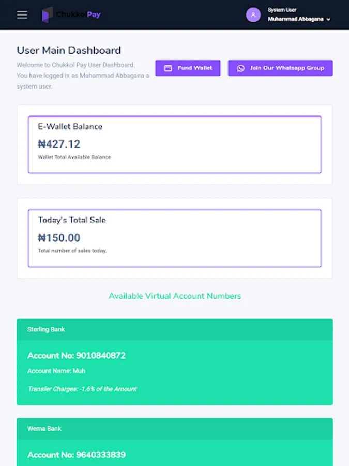
Task: Click the Transfer Charges note
Action: (82, 389)
